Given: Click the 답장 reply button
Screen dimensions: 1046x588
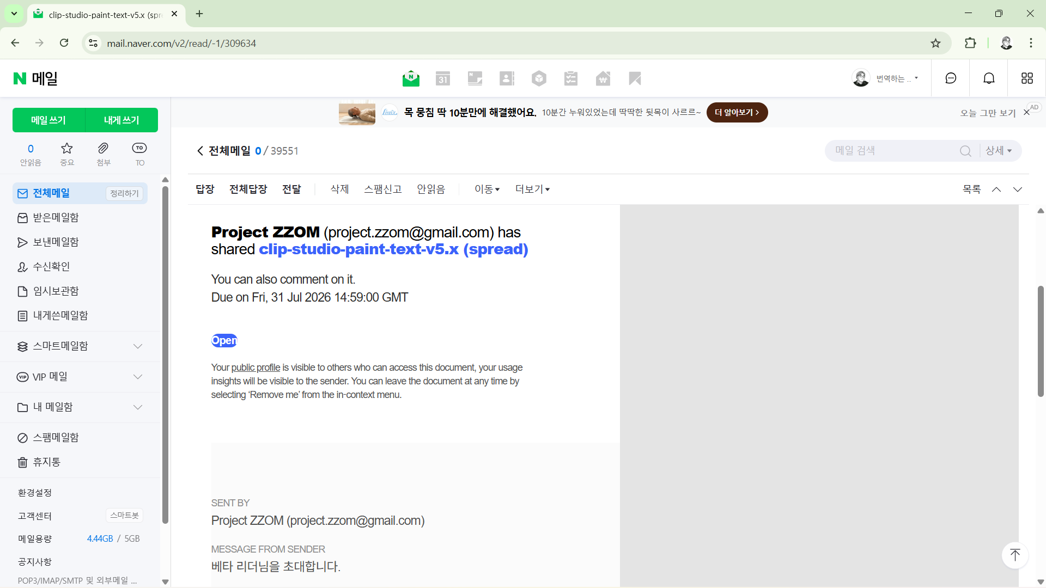Looking at the screenshot, I should 205,189.
